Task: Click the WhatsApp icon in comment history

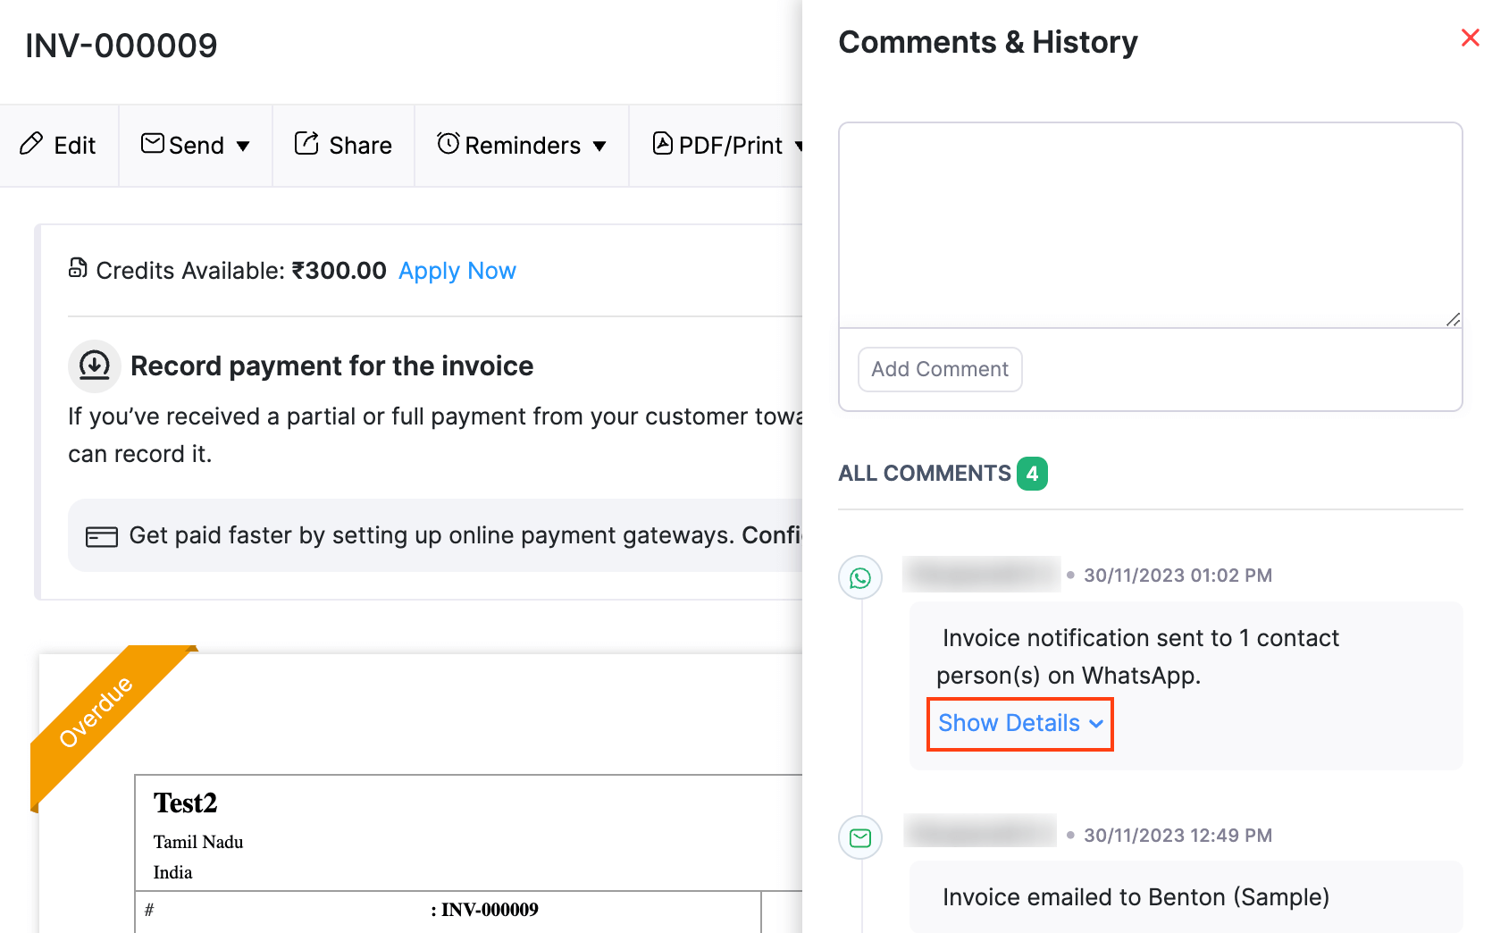Action: tap(859, 577)
